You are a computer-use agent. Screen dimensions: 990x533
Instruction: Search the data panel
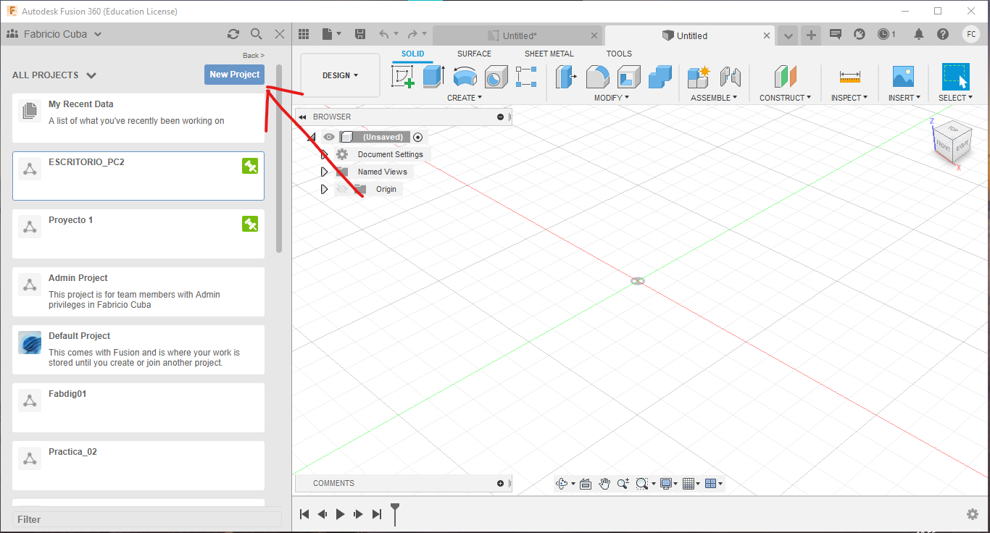(257, 34)
